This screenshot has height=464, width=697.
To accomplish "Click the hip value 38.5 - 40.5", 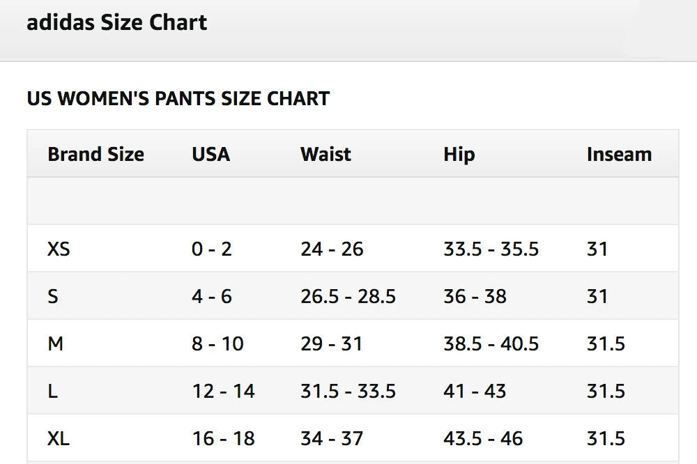I will 491,343.
